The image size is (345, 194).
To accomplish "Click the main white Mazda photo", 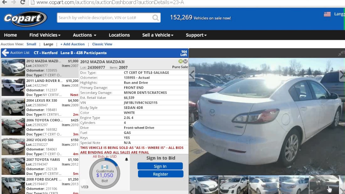I will 267,116.
